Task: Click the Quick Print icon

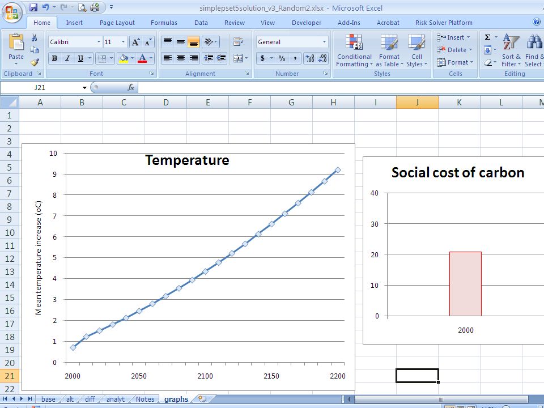Action: [95, 7]
